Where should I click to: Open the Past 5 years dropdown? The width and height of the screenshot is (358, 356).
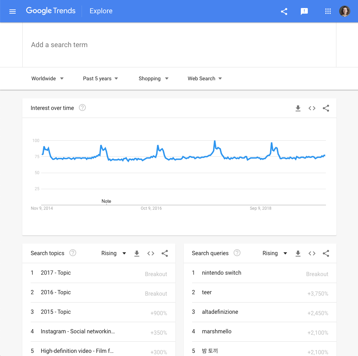pyautogui.click(x=100, y=79)
